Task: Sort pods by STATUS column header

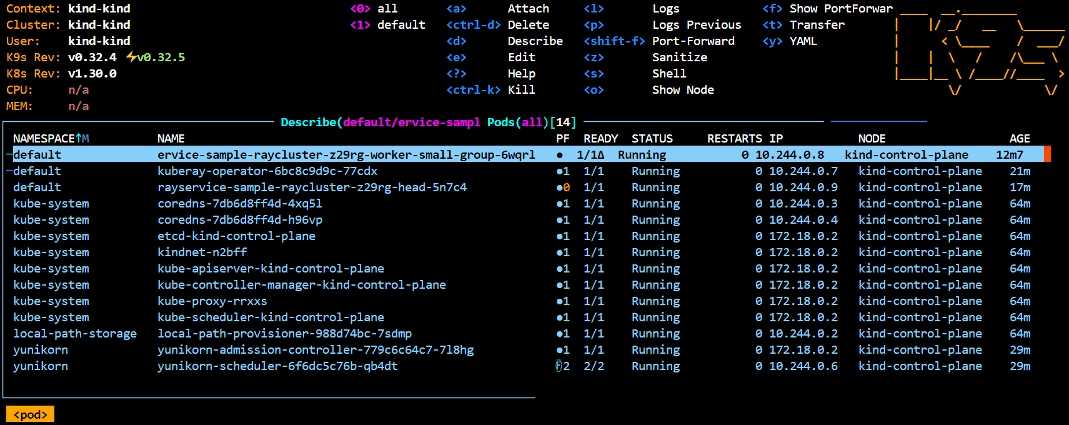Action: point(652,138)
